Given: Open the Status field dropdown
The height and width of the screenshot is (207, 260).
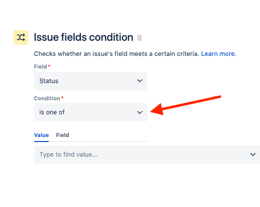Looking at the screenshot, I should click(x=91, y=81).
